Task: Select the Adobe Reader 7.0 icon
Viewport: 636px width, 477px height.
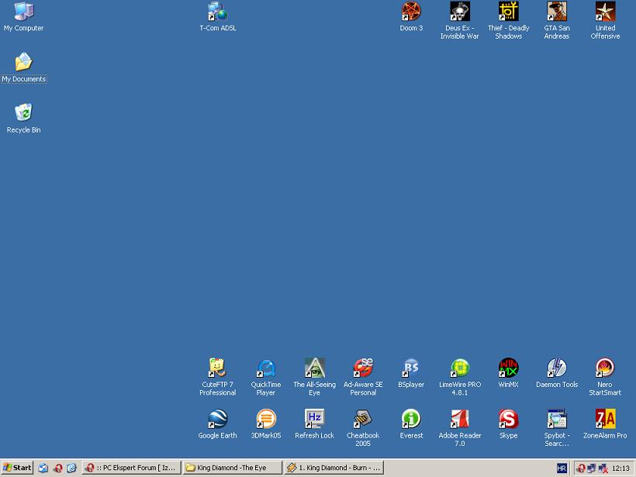Action: (460, 420)
